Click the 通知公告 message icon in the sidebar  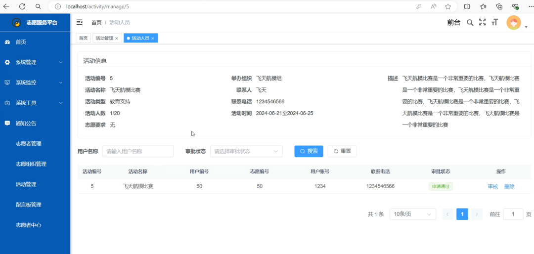7,123
